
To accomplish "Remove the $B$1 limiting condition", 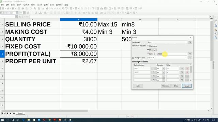I will pos(187,68).
